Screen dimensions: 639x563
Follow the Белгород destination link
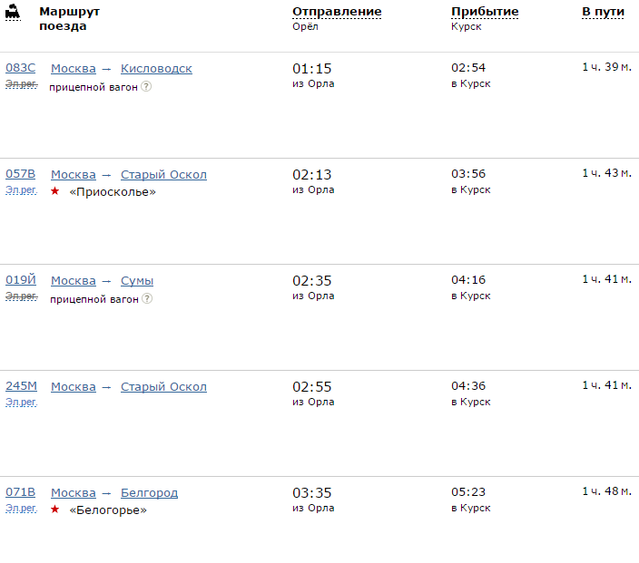(x=149, y=493)
